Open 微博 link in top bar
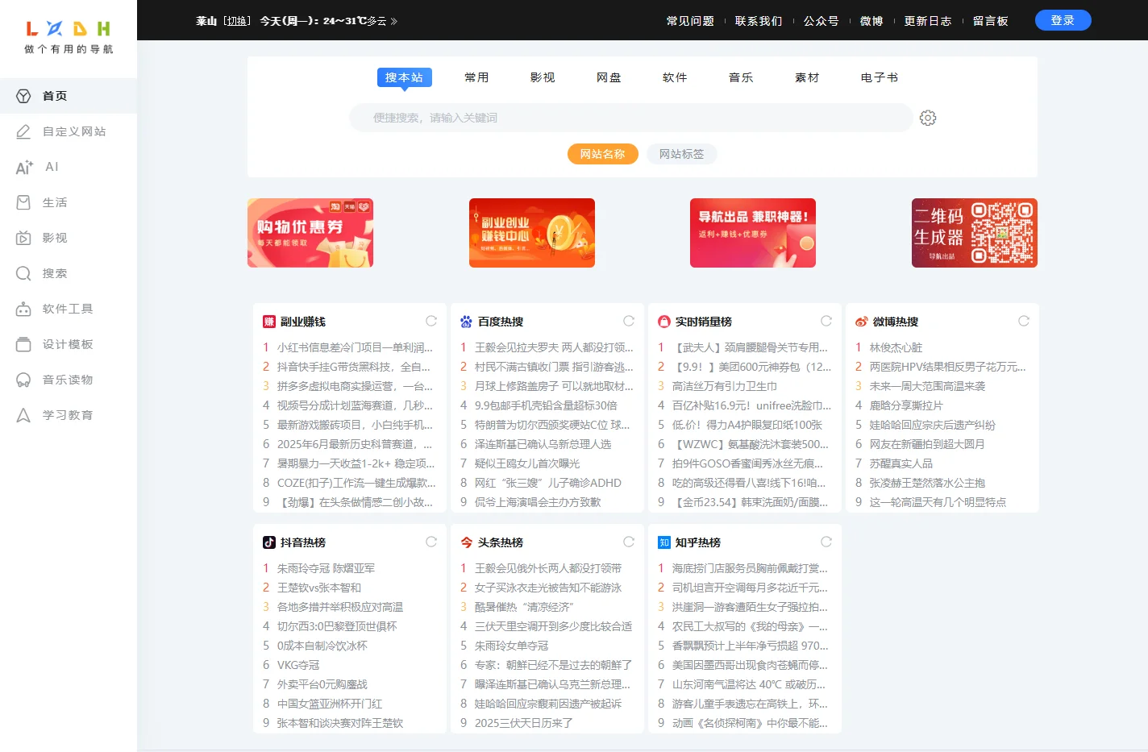The image size is (1148, 752). tap(871, 21)
